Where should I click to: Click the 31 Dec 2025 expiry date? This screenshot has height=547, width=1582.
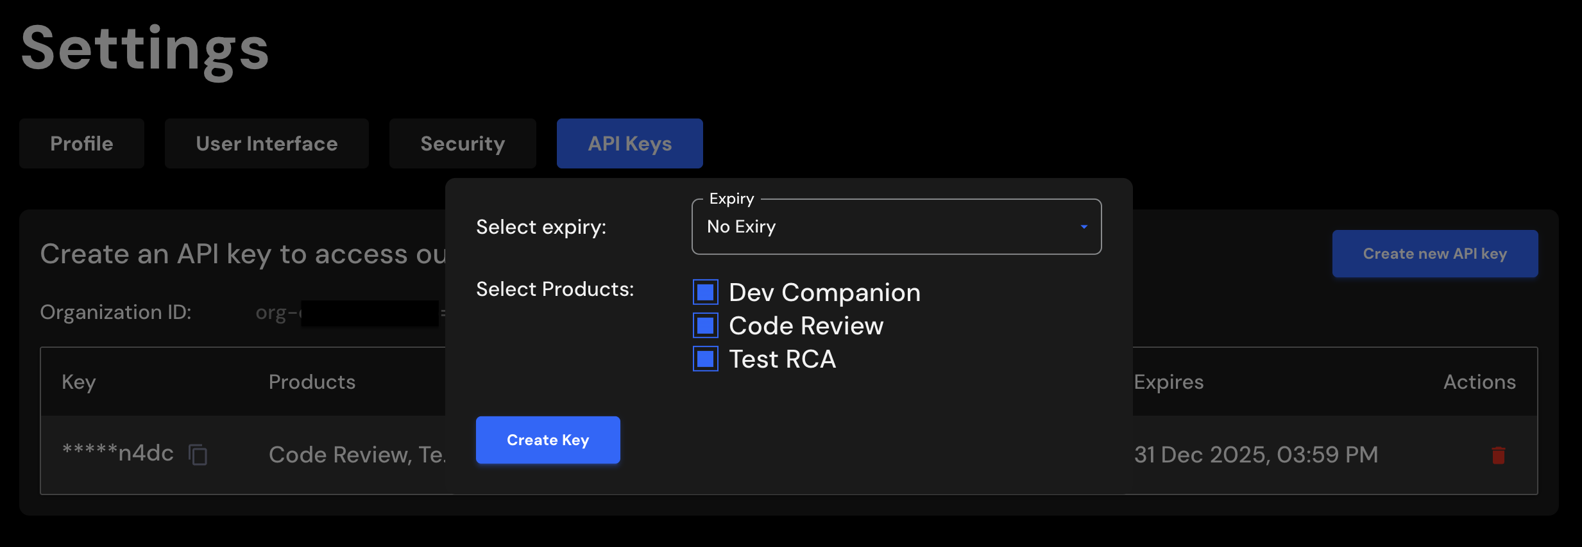tap(1256, 454)
